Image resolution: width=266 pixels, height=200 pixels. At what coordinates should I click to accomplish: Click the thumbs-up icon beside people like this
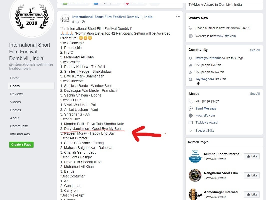coord(191,65)
